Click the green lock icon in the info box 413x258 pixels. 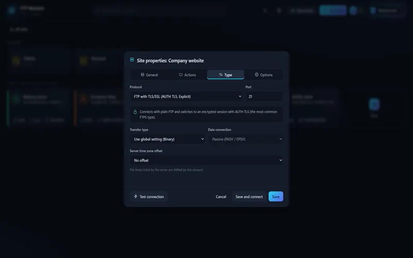point(135,112)
